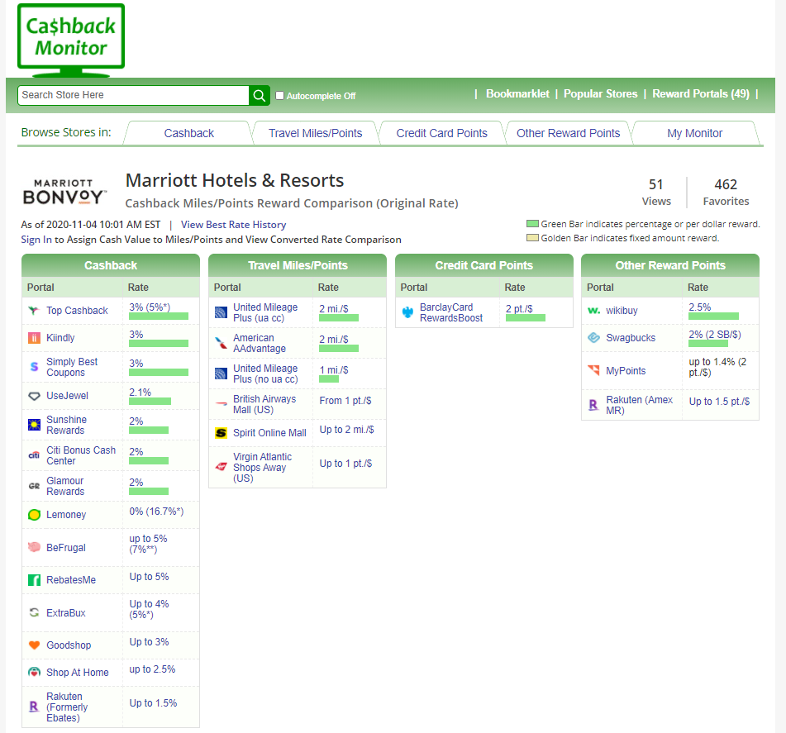Select the American AAdvantage airline icon
Viewport: 786px width, 733px height.
tap(222, 342)
